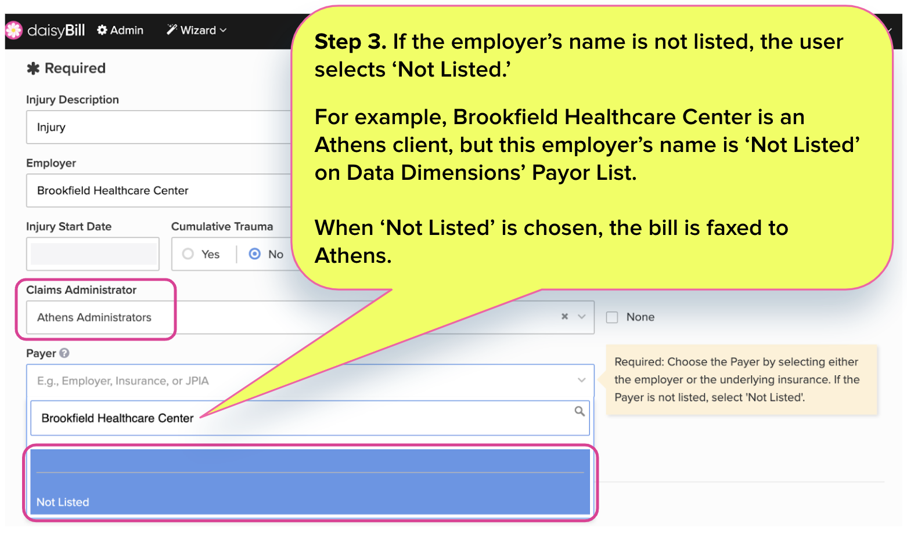Click the search magnifier icon

tap(580, 411)
